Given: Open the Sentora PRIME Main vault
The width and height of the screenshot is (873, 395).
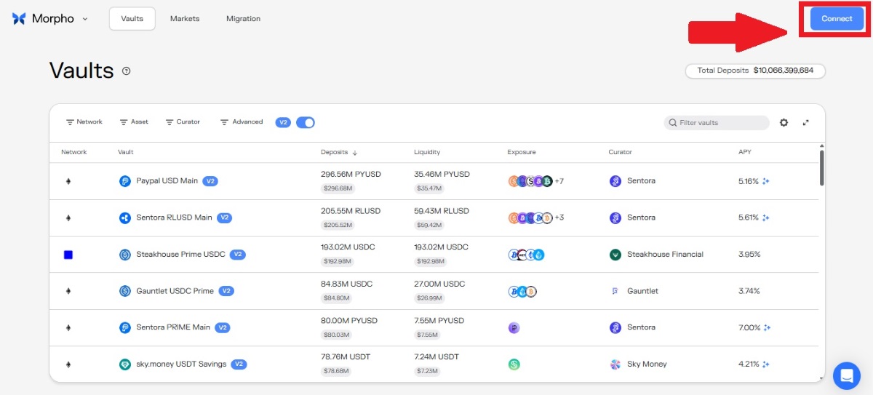Looking at the screenshot, I should [173, 327].
